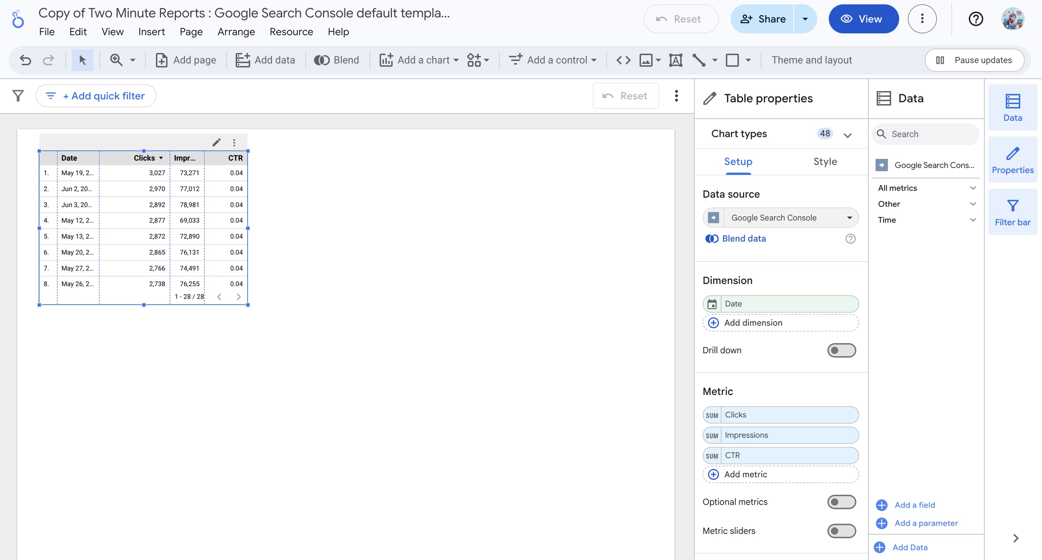Open the filter bar three-dot menu

(x=676, y=96)
